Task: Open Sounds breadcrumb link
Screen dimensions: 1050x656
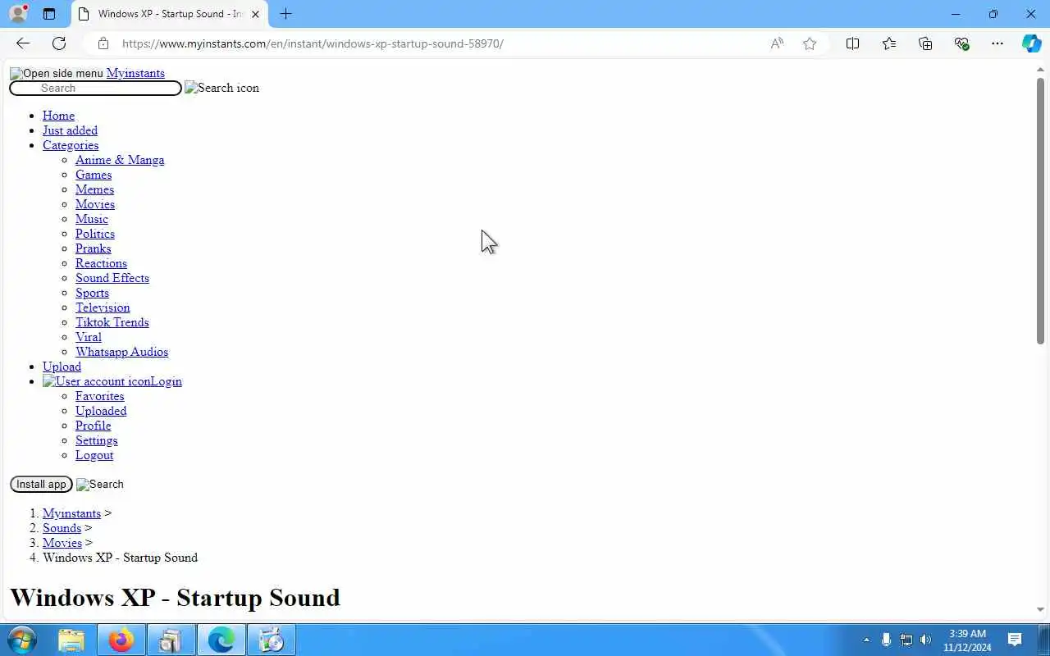Action: [62, 528]
